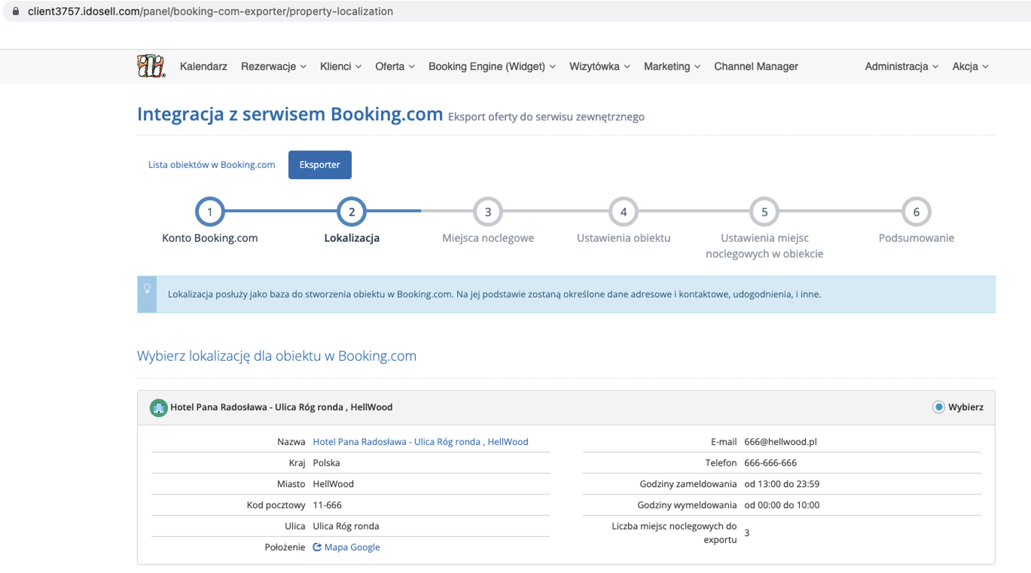Click the lightbulb info icon
This screenshot has height=573, width=1031.
pos(147,288)
